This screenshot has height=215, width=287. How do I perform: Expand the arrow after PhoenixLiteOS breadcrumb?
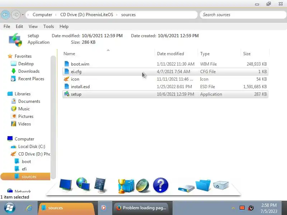pyautogui.click(x=117, y=15)
